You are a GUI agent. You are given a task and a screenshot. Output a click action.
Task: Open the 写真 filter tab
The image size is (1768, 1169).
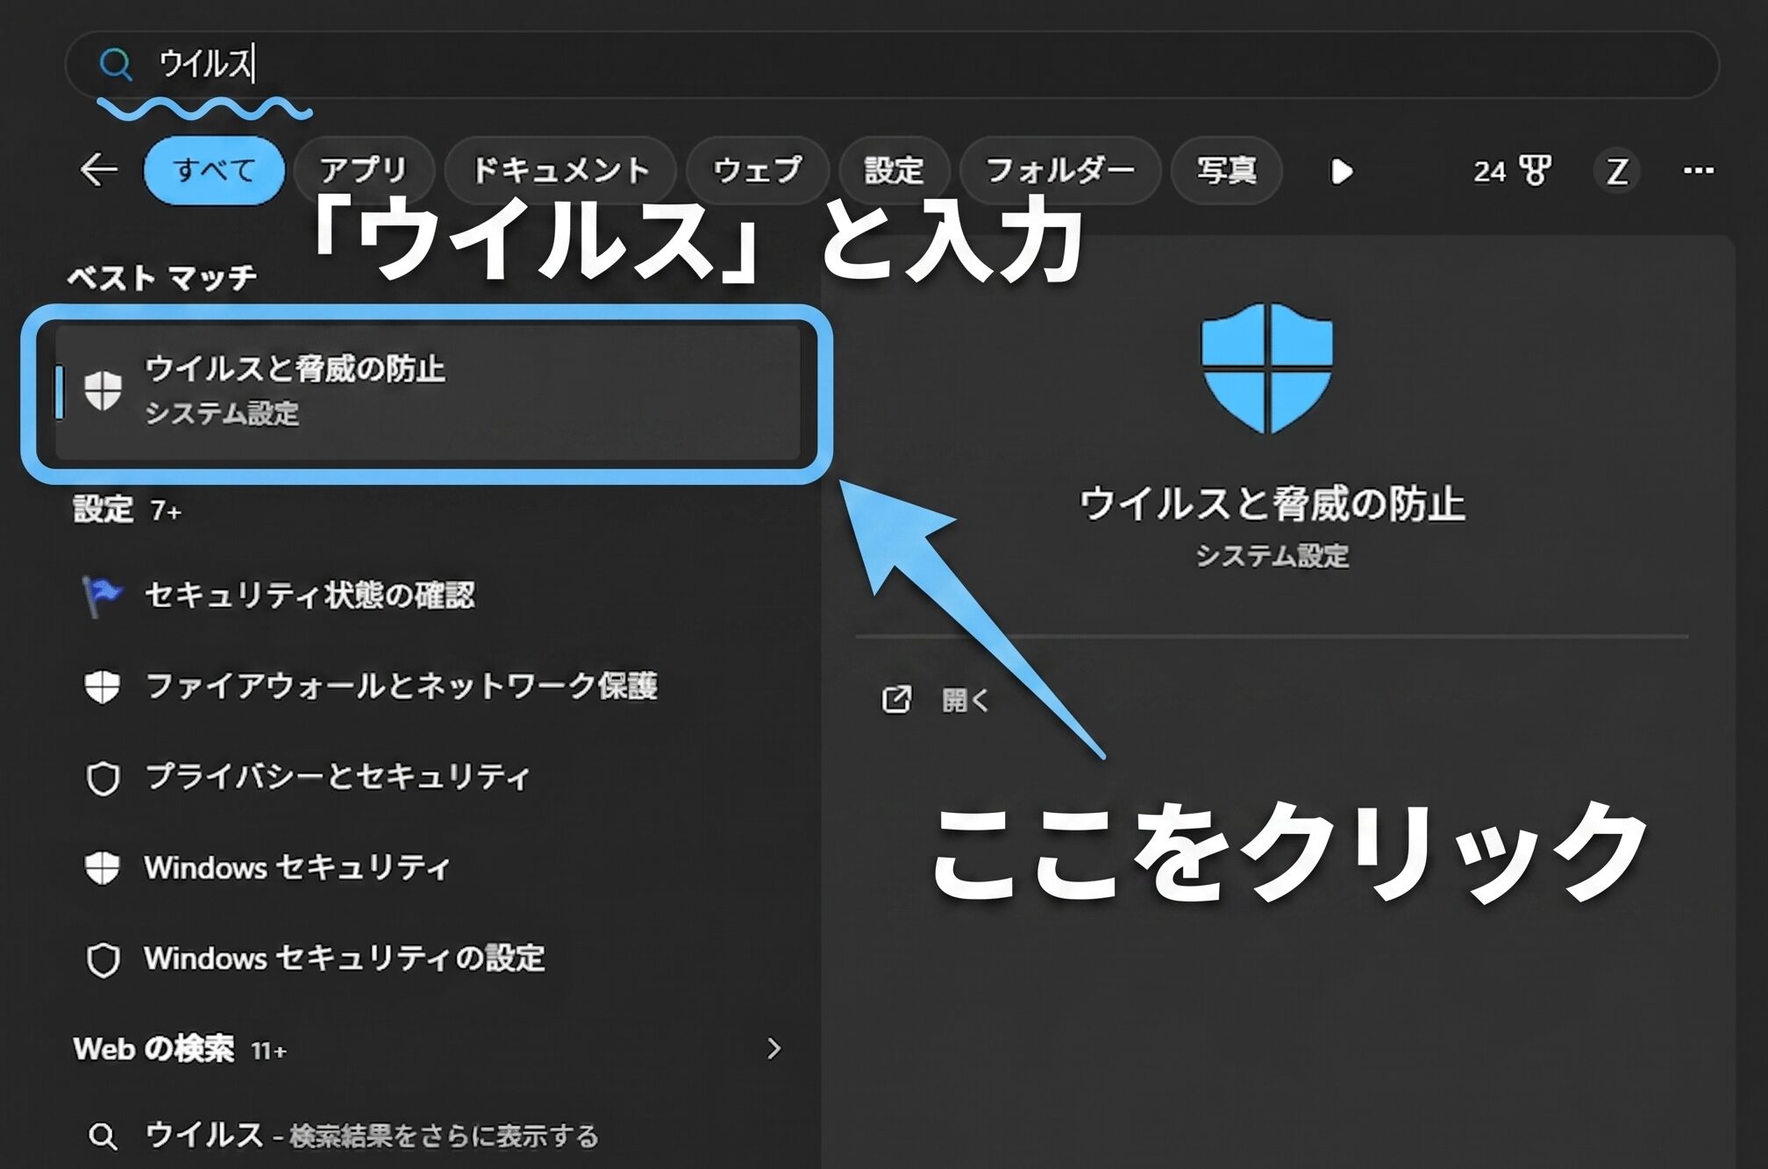point(1227,169)
